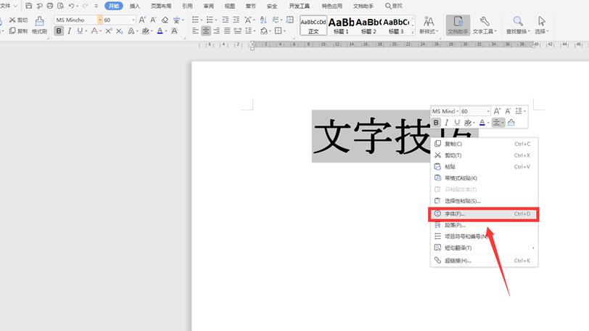Image resolution: width=589 pixels, height=331 pixels.
Task: Apply the 正文 style from gallery
Action: click(313, 25)
